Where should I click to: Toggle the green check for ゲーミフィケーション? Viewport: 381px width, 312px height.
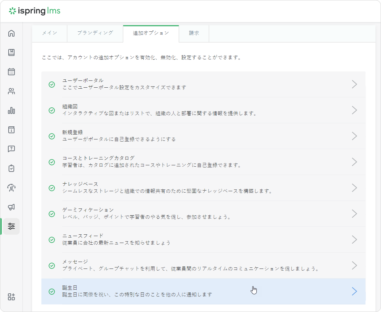pos(52,214)
